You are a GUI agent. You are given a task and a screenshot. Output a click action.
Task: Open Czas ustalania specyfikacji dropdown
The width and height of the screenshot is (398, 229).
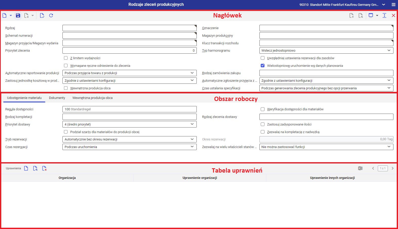(326, 88)
